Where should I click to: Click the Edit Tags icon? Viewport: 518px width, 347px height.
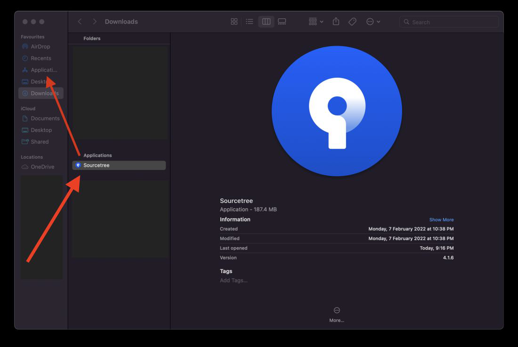(x=353, y=22)
